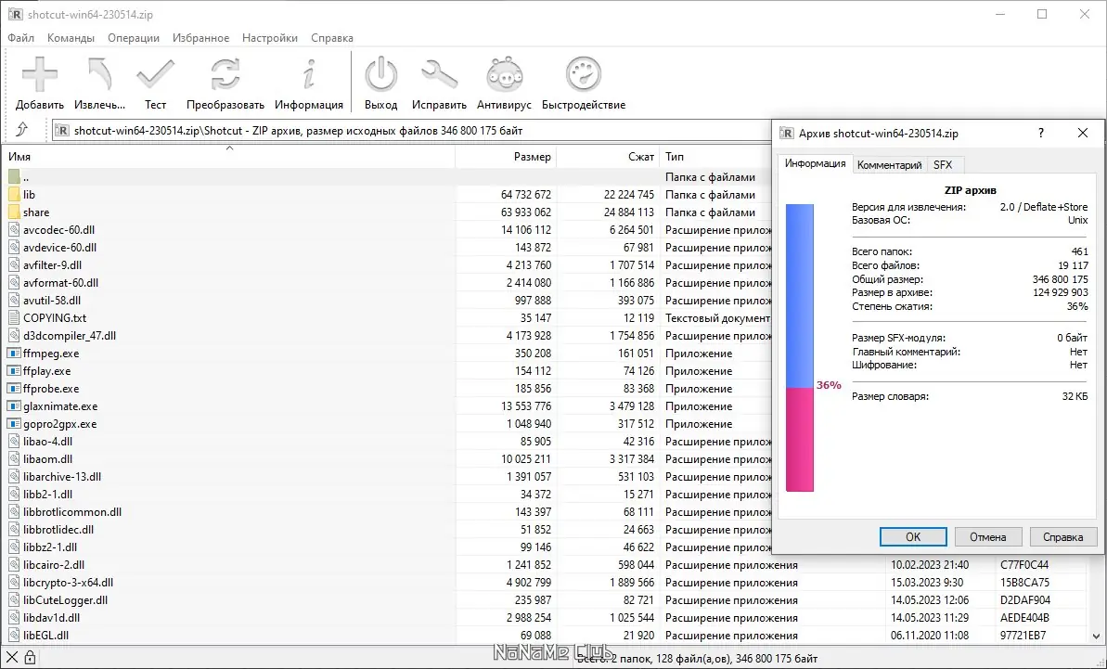Select the libcairo-2.dll file
Viewport: 1107px width, 669px height.
point(54,565)
